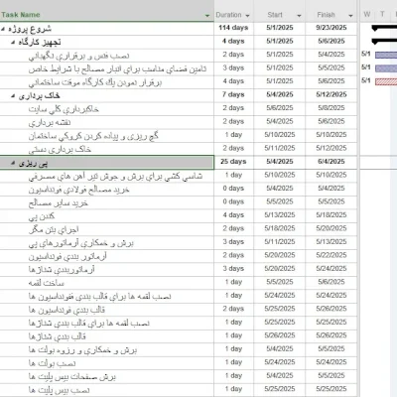Select the 6/4/2025 finish date cell
This screenshot has height=397, width=397.
coord(331,162)
